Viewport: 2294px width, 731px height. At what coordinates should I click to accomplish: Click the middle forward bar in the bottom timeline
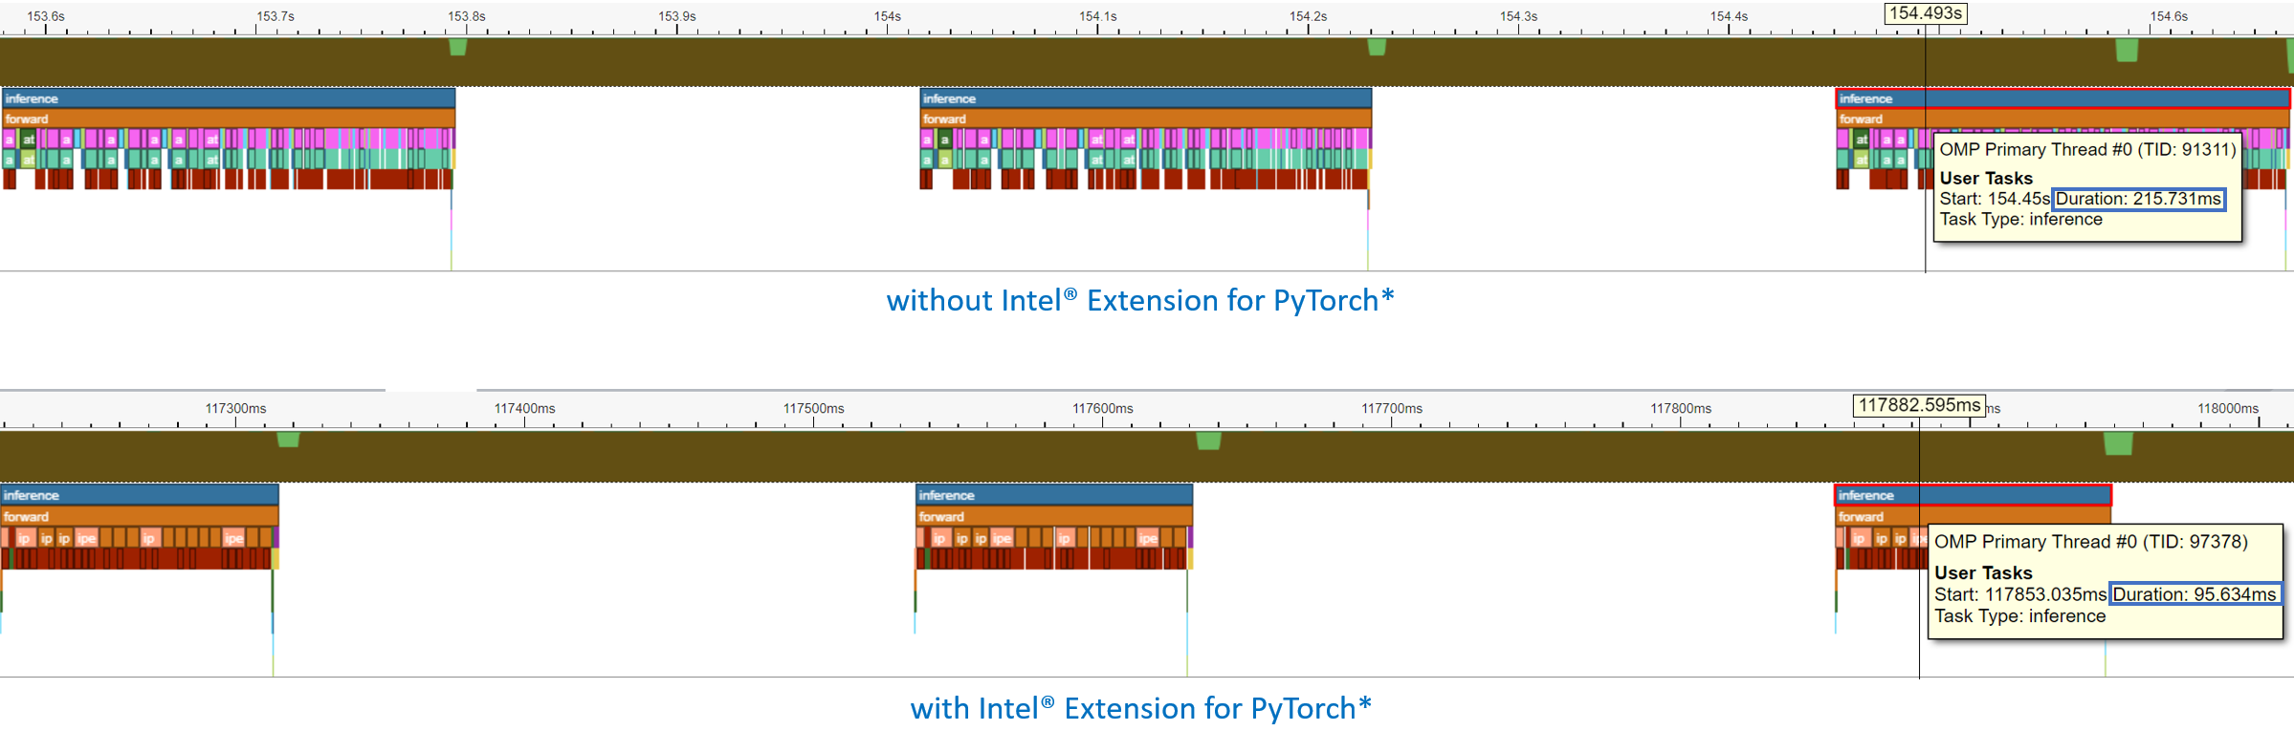point(1054,516)
